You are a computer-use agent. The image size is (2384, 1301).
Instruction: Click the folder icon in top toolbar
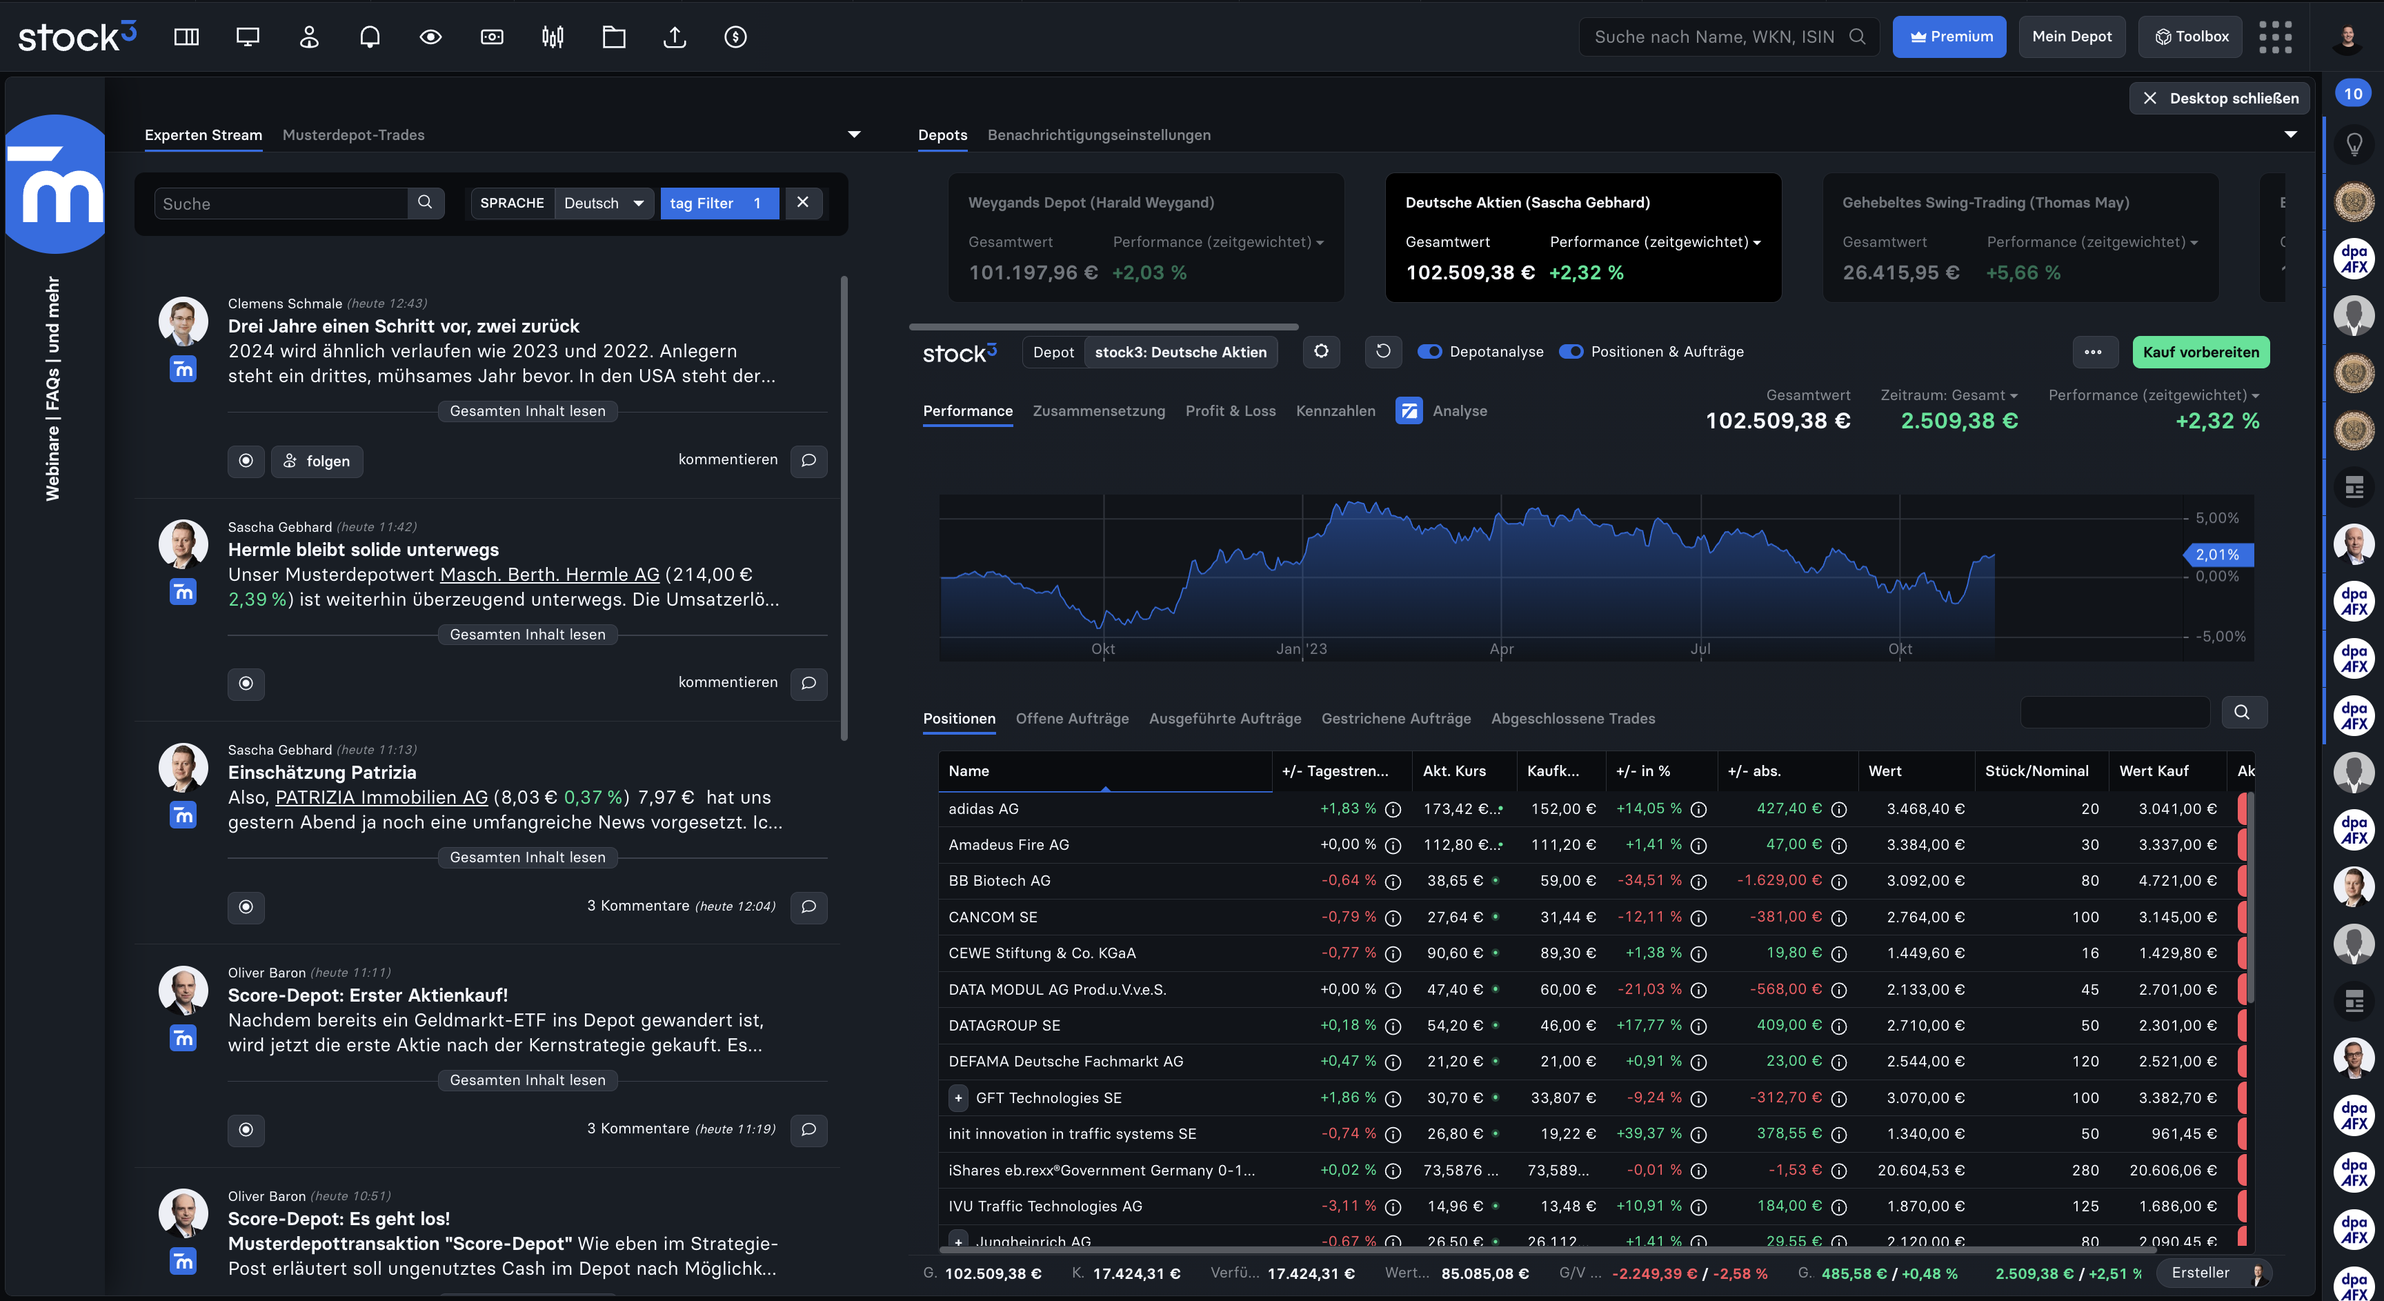click(x=613, y=37)
